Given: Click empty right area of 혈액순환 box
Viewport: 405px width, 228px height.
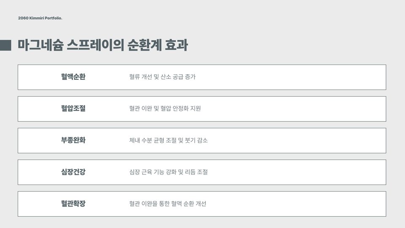Looking at the screenshot, I should click(297, 77).
